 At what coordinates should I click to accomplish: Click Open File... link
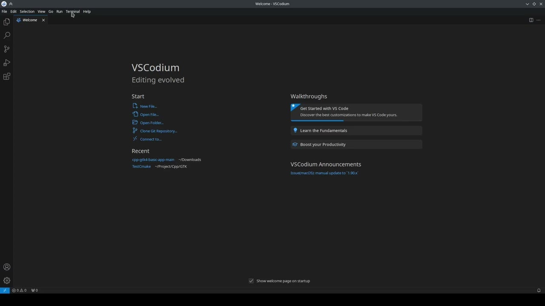(149, 114)
